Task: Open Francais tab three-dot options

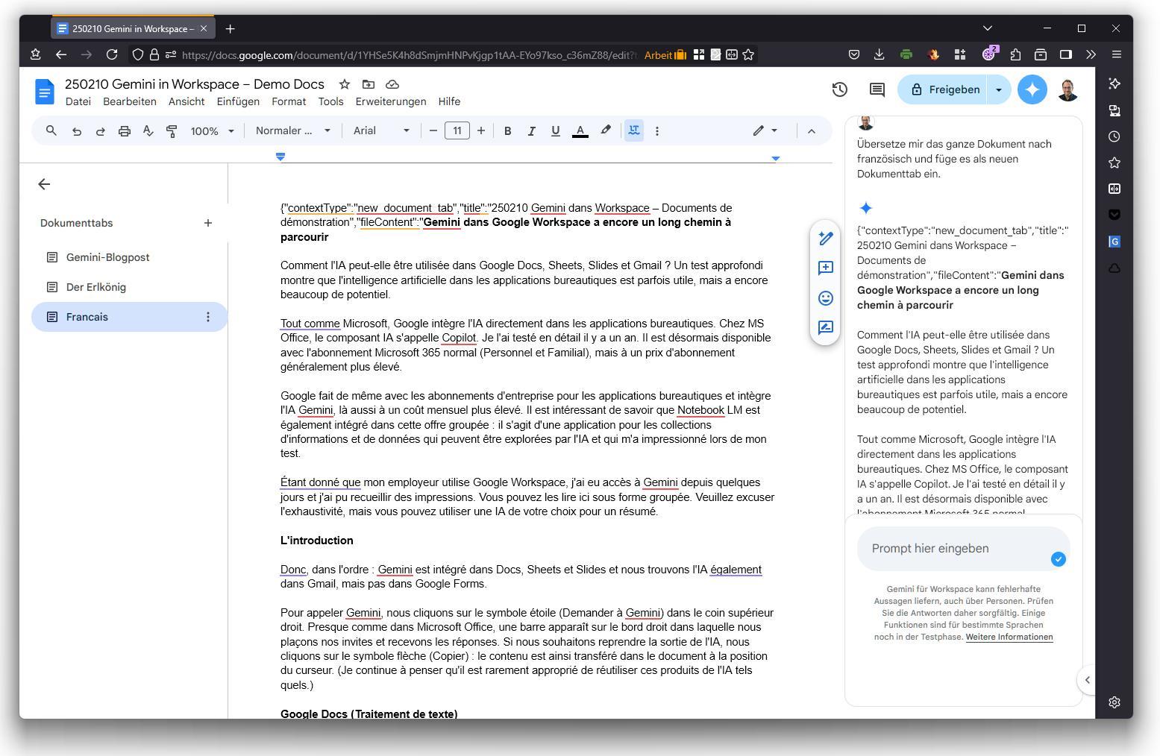Action: pos(207,317)
